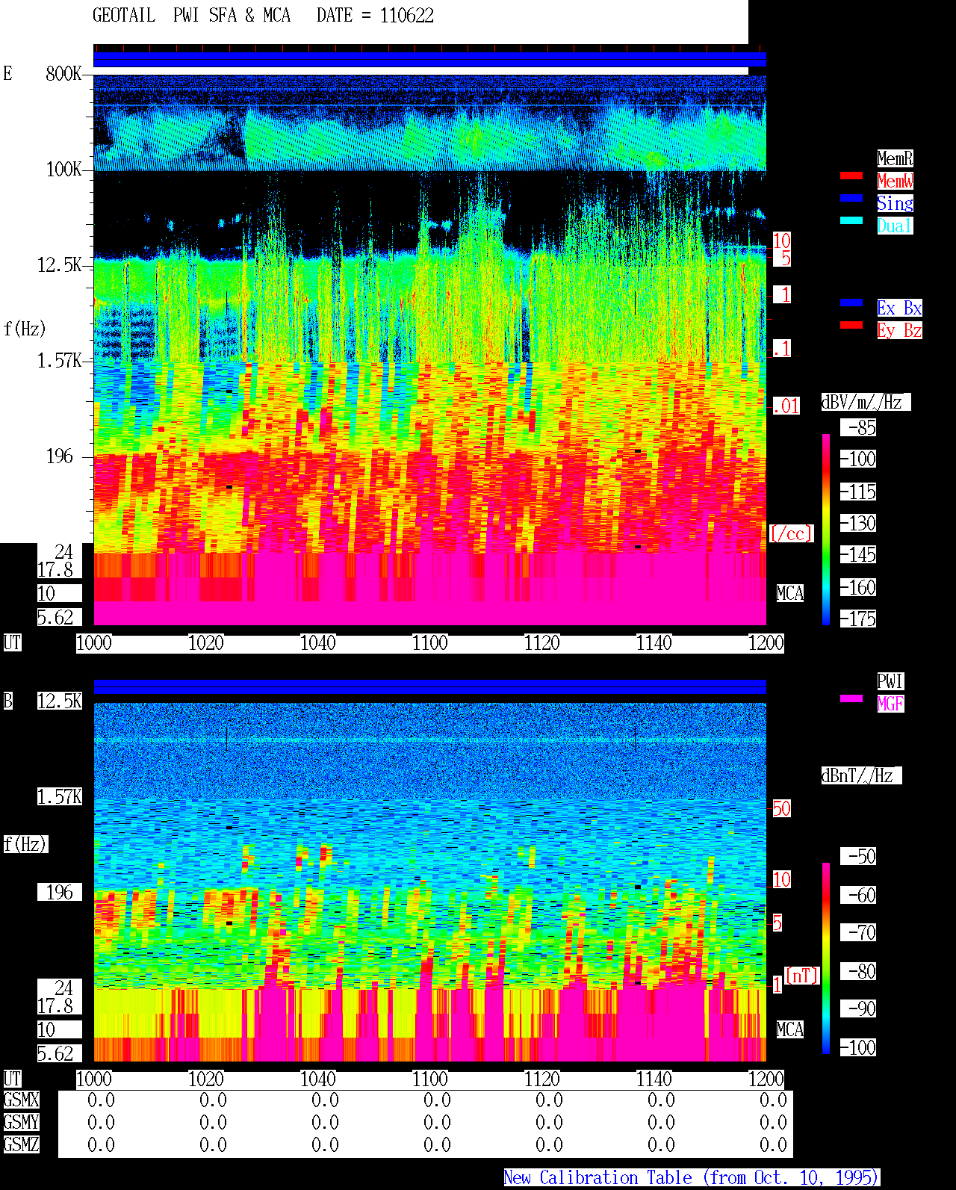This screenshot has width=956, height=1190.
Task: Select the MemR legend label
Action: point(895,158)
